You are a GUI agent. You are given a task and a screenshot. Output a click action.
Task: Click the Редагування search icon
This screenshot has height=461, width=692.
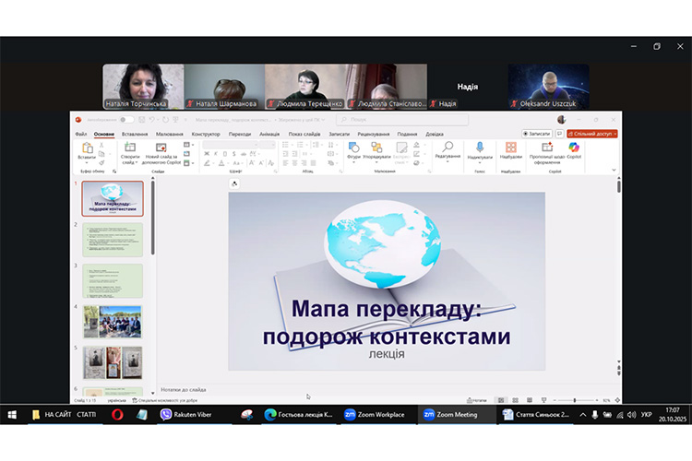pos(447,149)
